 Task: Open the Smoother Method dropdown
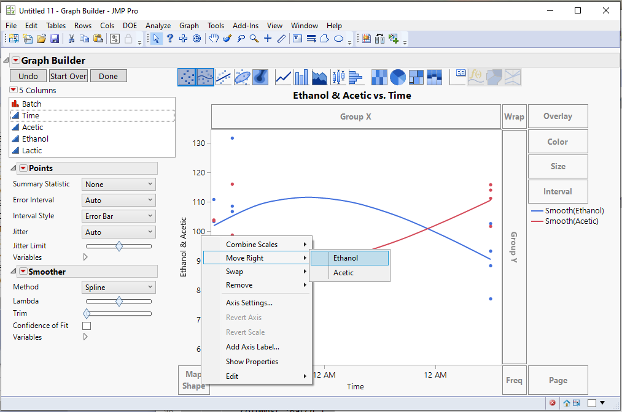click(118, 287)
